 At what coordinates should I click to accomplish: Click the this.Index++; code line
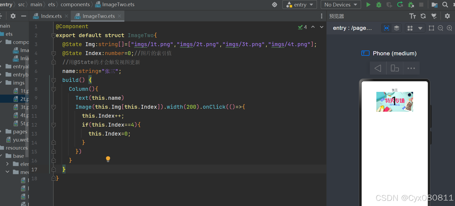point(103,116)
